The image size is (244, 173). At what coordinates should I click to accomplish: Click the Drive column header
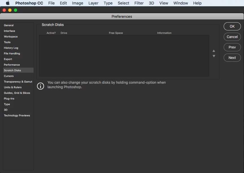[x=64, y=33]
